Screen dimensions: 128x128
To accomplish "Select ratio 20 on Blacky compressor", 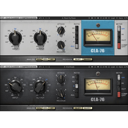I will coord(77,77).
